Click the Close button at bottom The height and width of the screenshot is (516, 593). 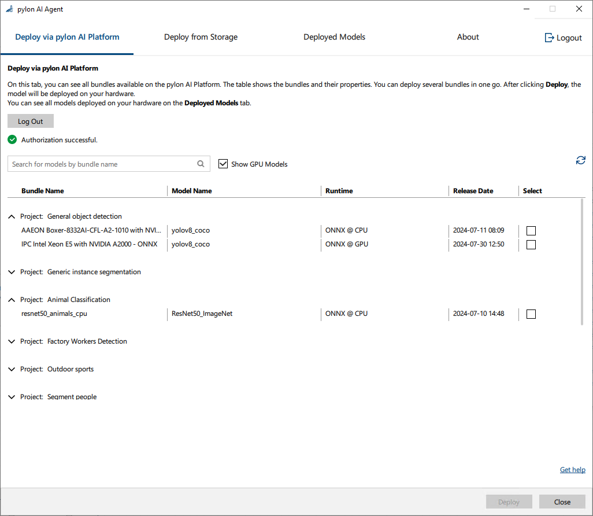pos(562,502)
